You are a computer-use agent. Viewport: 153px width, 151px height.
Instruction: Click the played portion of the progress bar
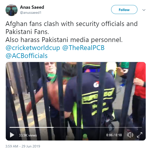tap(32, 127)
